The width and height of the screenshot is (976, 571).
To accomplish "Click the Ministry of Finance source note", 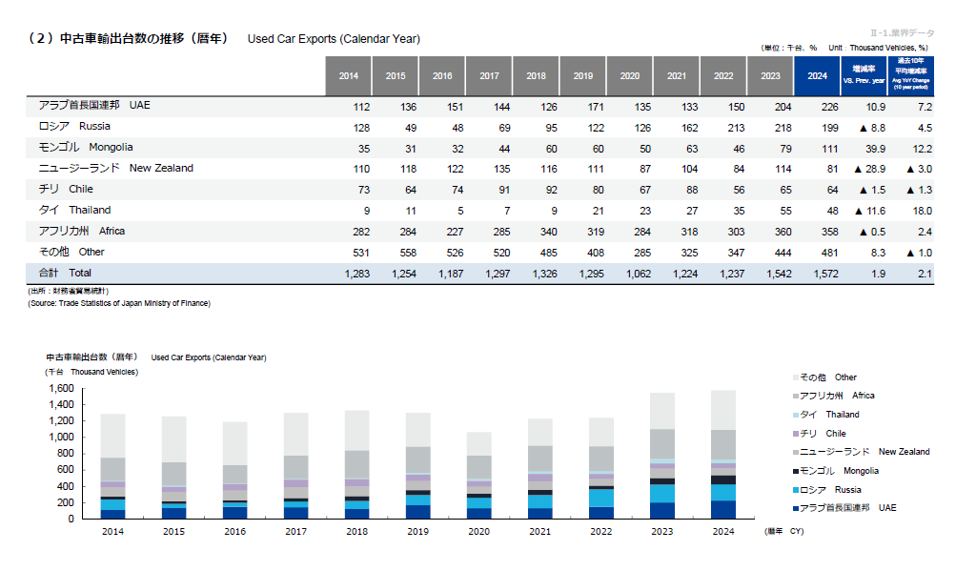I will (118, 303).
